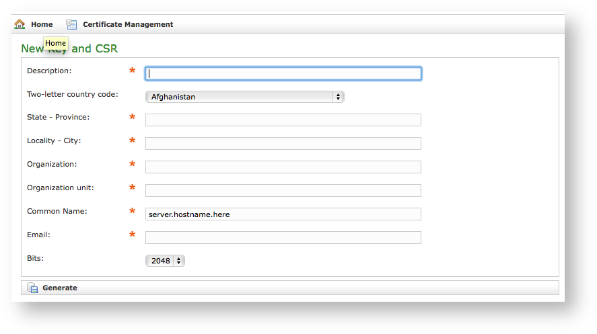This screenshot has width=597, height=334.
Task: Click the house icon in the toolbar
Action: 20,24
